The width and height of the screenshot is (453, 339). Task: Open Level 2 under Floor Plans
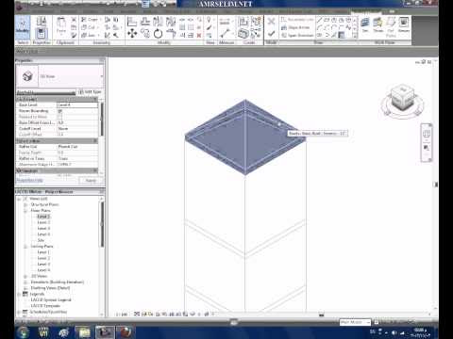43,222
